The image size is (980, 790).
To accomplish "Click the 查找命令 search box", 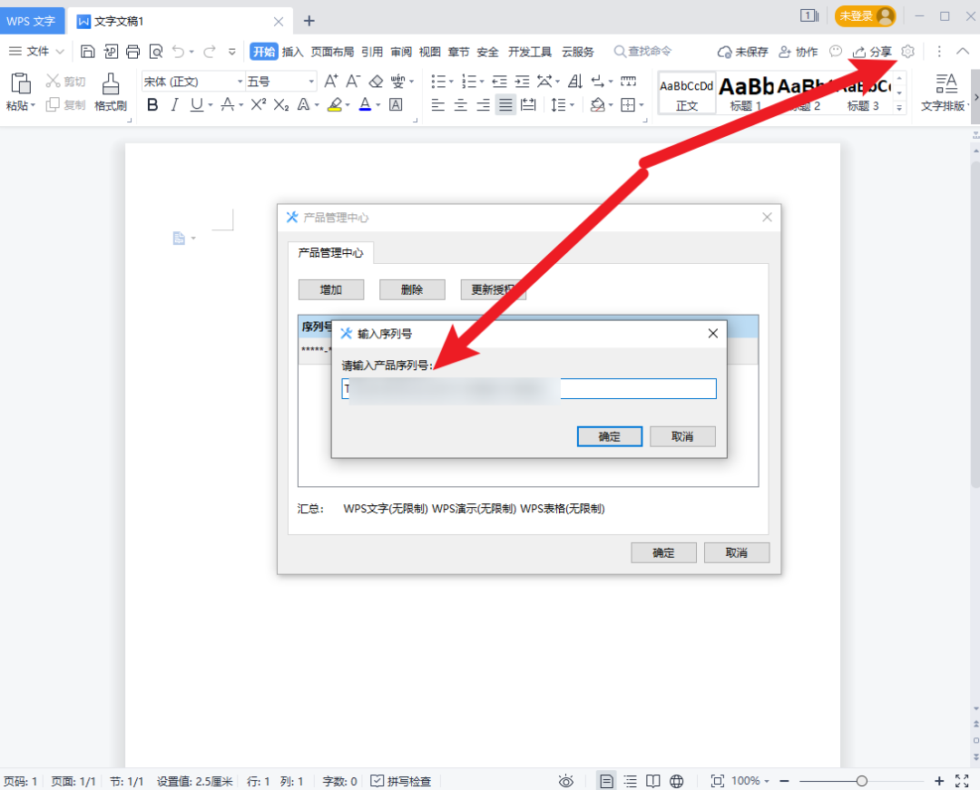I will tap(643, 51).
